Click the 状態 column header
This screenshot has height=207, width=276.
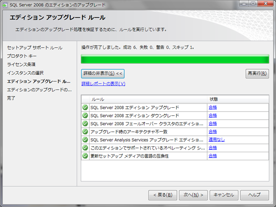point(238,99)
